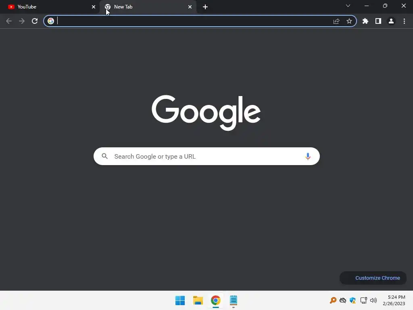Click the magnifier icon in the search box
Viewport: 413px width, 310px height.
[104, 156]
